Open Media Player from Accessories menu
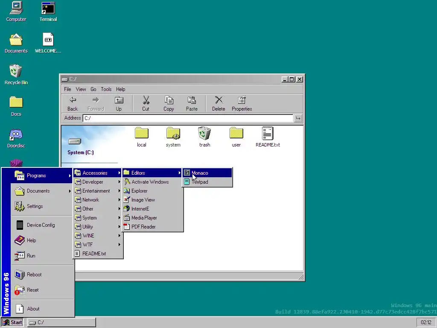 (x=153, y=217)
